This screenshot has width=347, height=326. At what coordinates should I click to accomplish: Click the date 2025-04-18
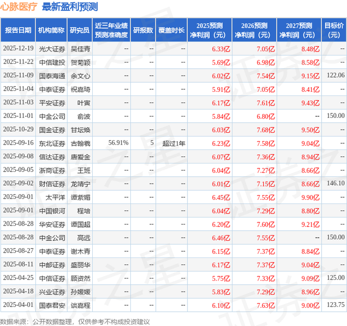(18, 291)
